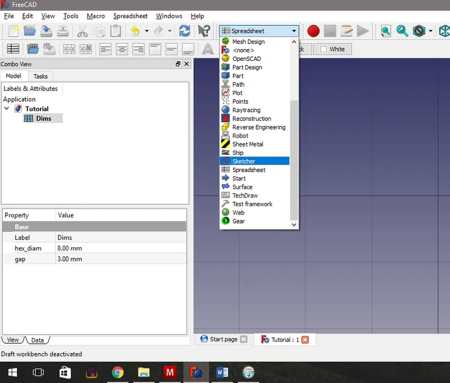450x383 pixels.
Task: Collapse the Tutorial tree item
Action: point(6,108)
